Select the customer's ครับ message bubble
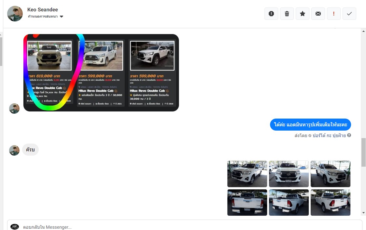The height and width of the screenshot is (230, 366). click(x=30, y=150)
